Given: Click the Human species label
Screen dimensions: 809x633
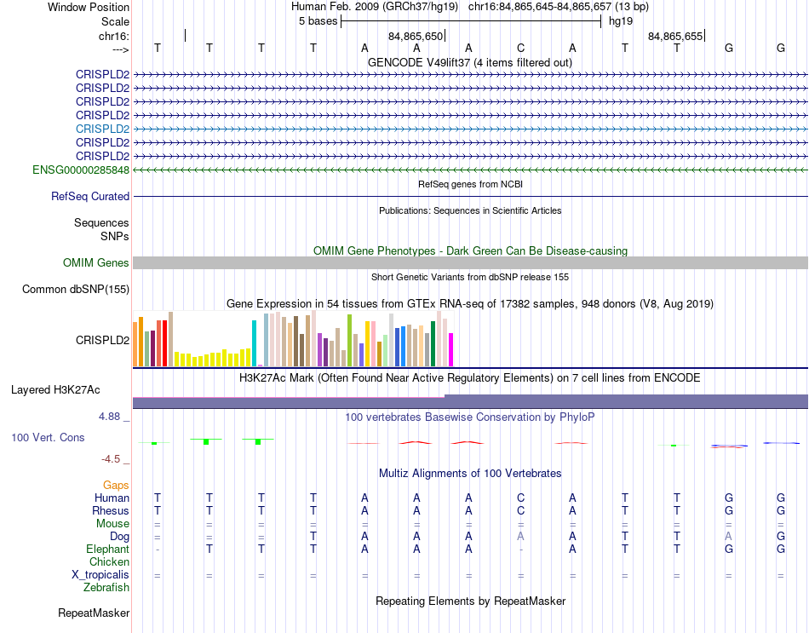Looking at the screenshot, I should tap(112, 498).
